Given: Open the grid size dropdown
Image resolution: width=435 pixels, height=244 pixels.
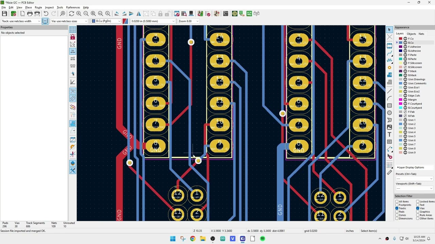Looking at the screenshot, I should coord(153,21).
